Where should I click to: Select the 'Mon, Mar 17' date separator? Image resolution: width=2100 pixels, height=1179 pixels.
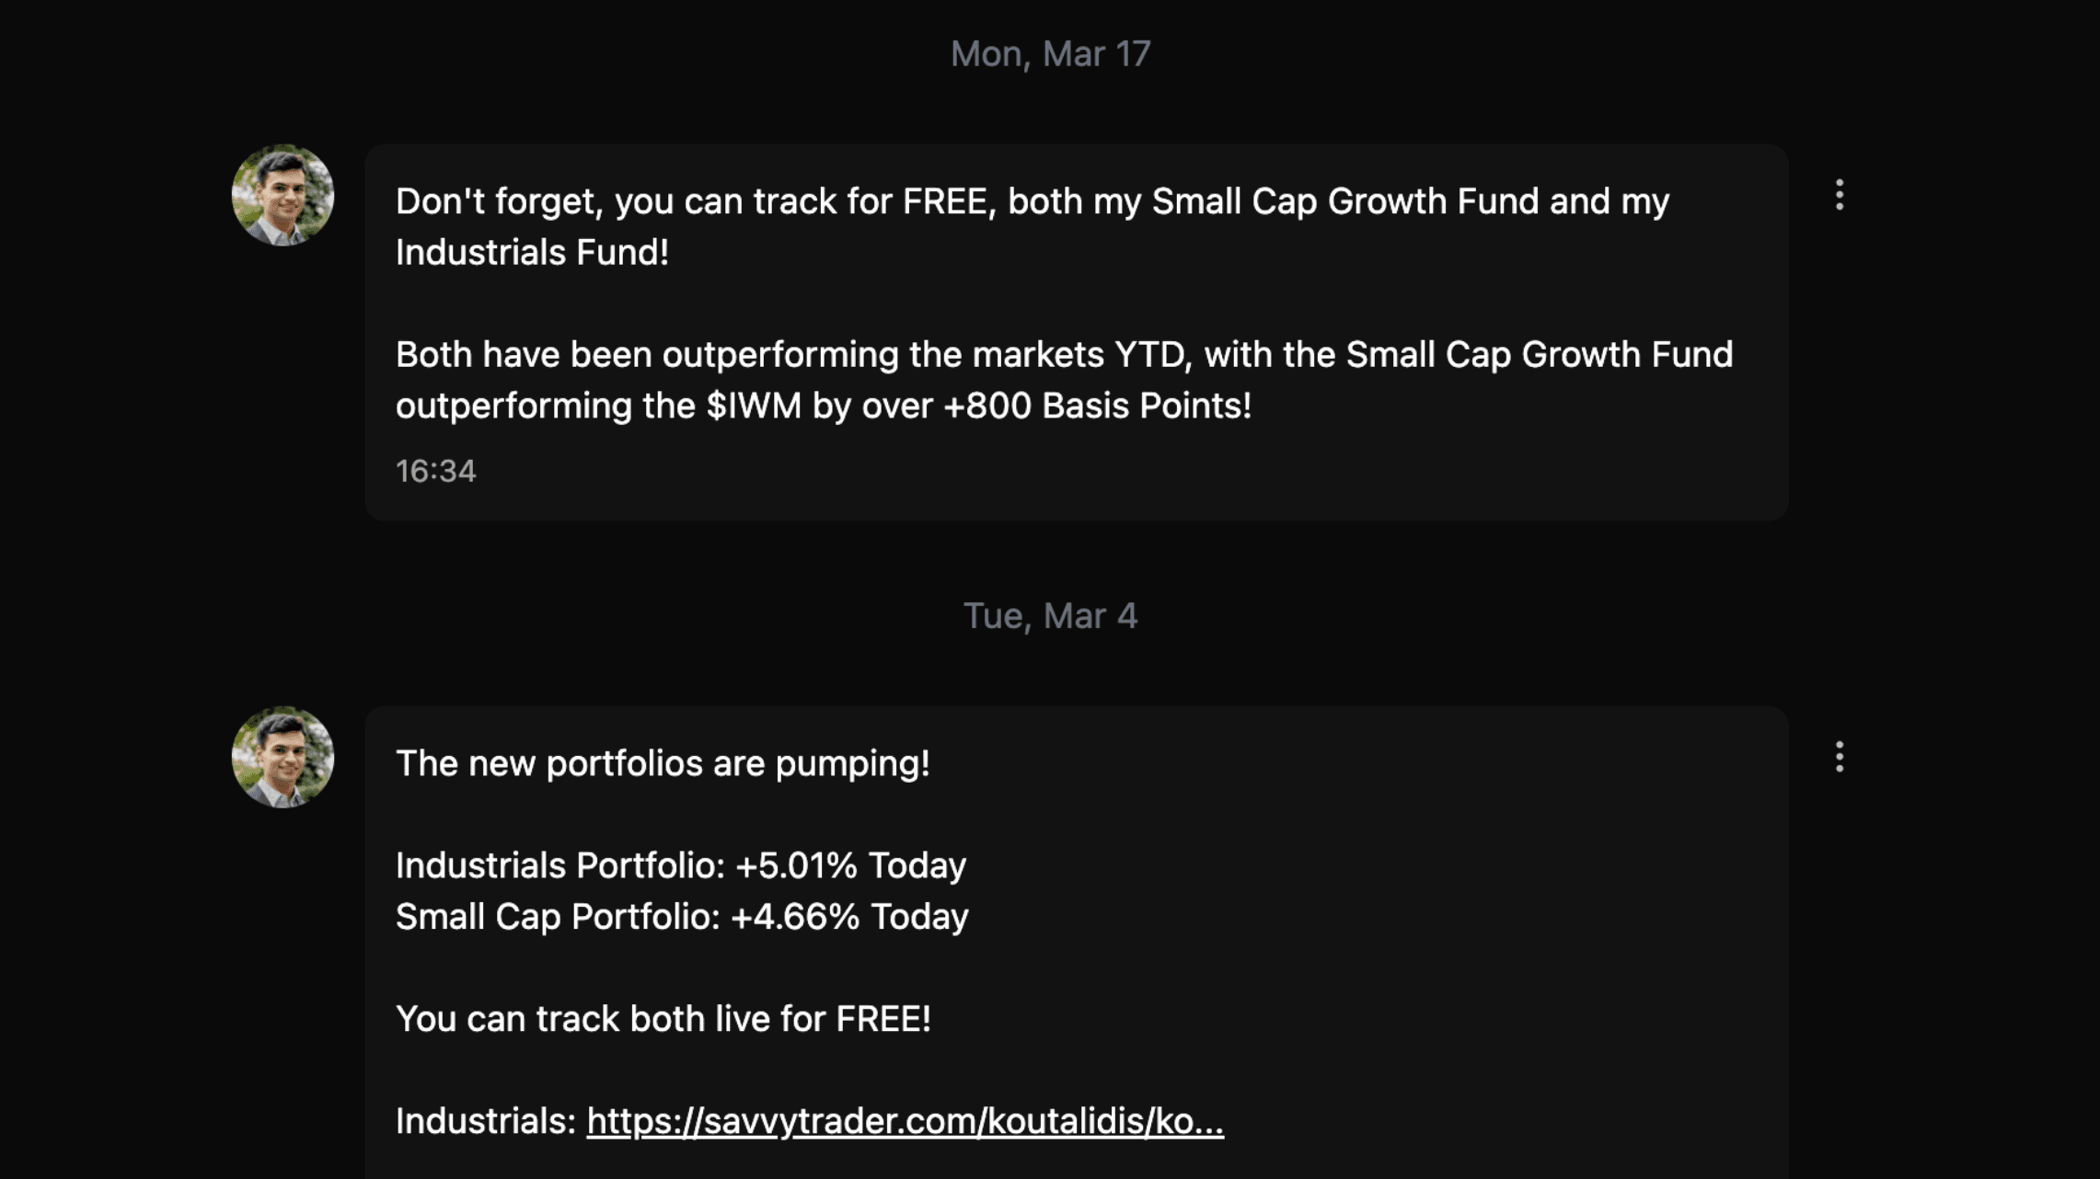pos(1050,53)
